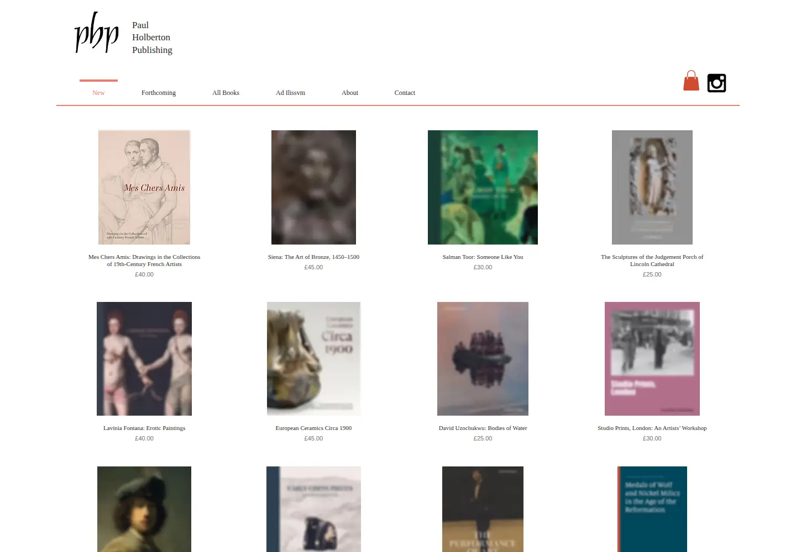Open the David Uzochukwu book cover

click(483, 359)
